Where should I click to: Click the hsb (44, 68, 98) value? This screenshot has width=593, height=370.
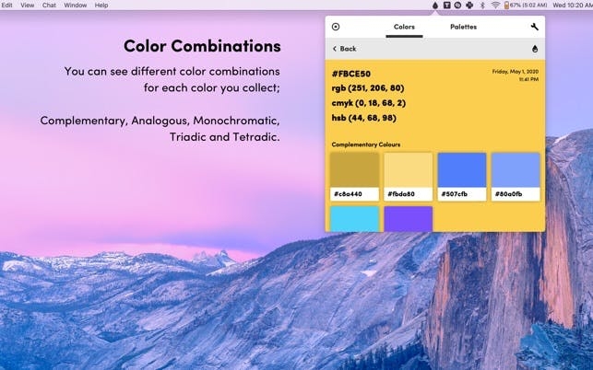click(x=363, y=118)
